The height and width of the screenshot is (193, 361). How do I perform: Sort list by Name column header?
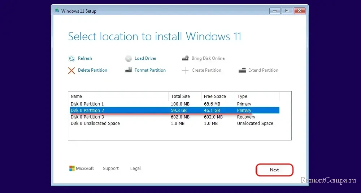point(118,96)
